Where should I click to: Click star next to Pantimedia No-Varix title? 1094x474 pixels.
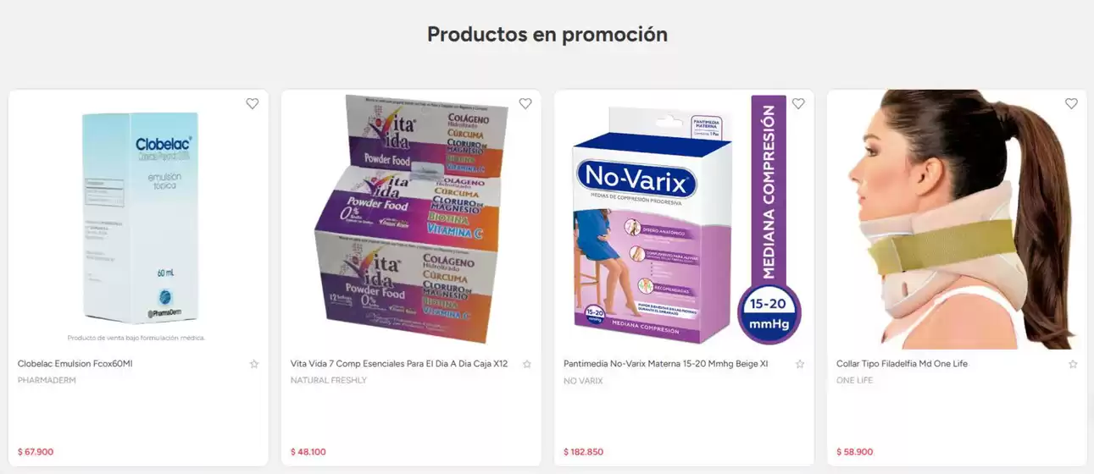pos(800,364)
